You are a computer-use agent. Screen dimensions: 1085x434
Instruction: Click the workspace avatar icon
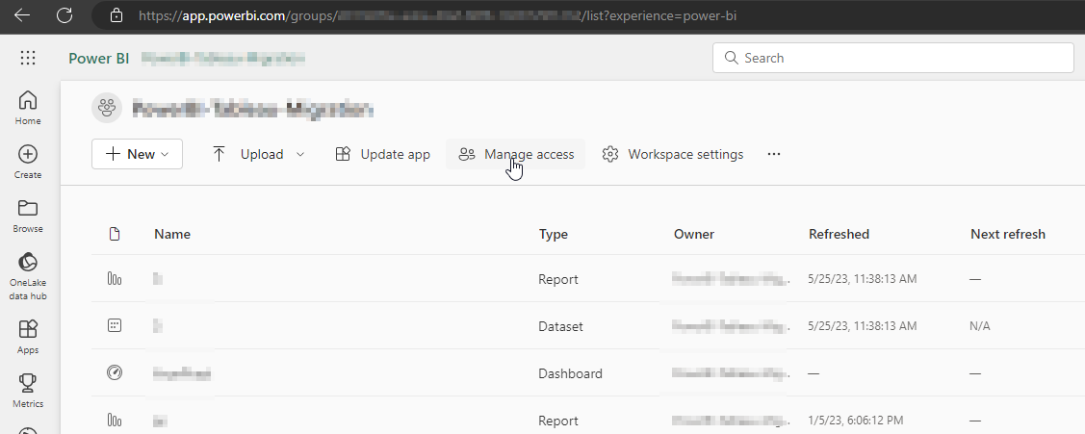107,108
